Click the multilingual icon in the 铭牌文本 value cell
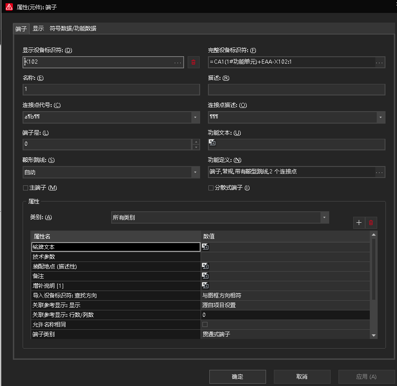 205,247
